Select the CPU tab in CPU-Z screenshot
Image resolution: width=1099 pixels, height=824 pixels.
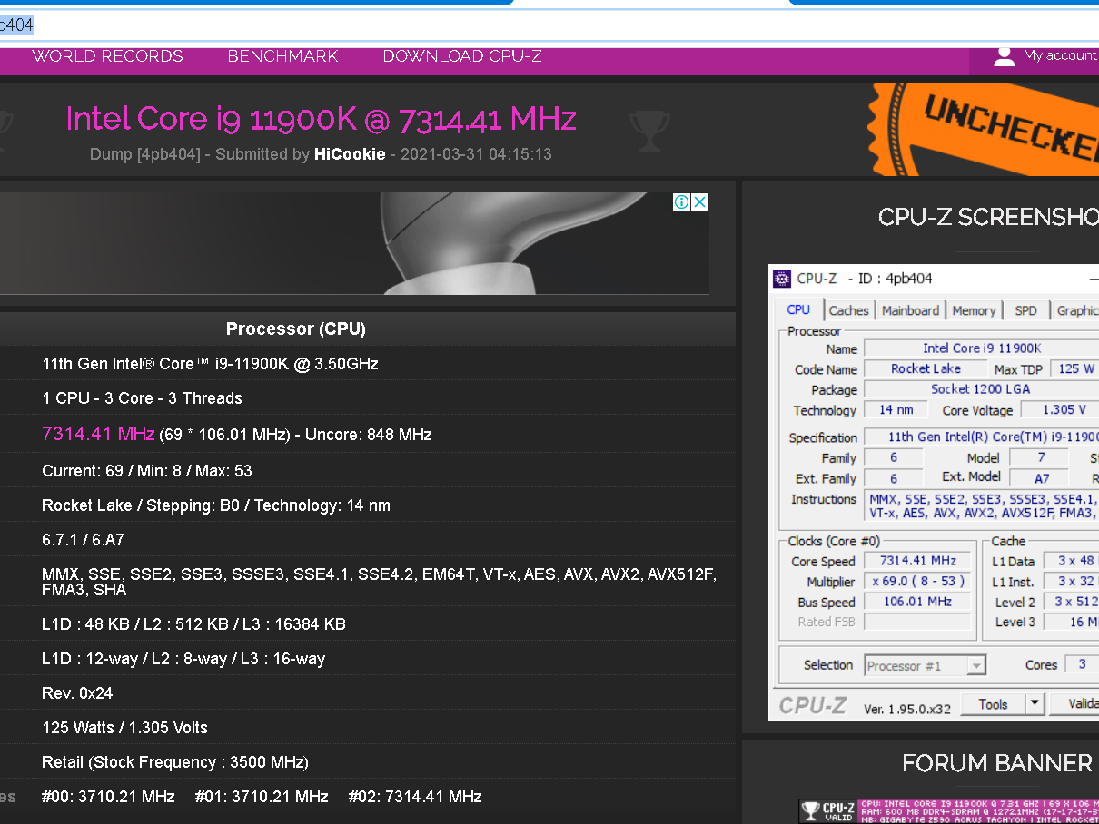(x=798, y=309)
